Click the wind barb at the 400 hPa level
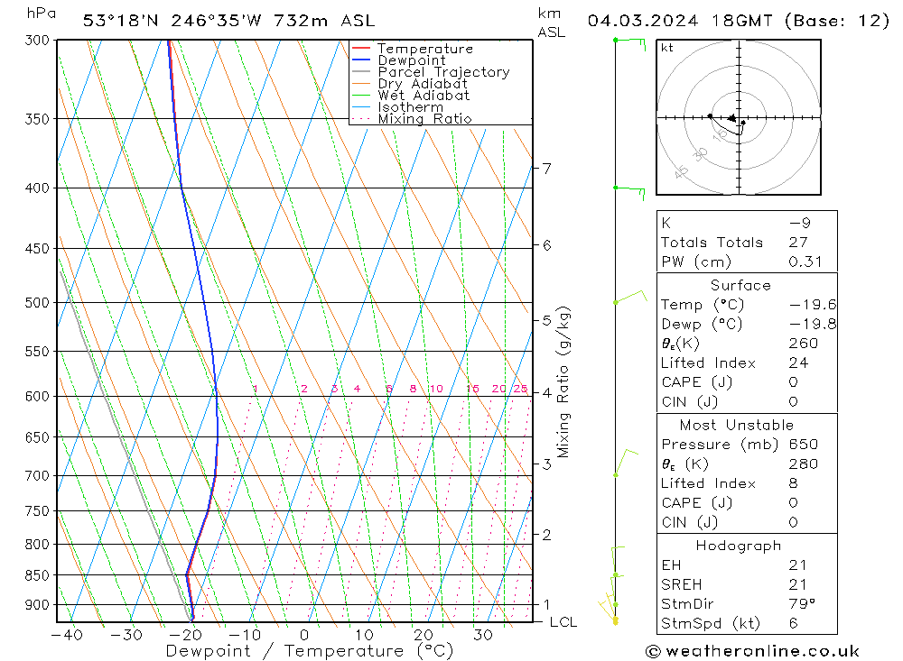The image size is (903, 661). pyautogui.click(x=629, y=193)
